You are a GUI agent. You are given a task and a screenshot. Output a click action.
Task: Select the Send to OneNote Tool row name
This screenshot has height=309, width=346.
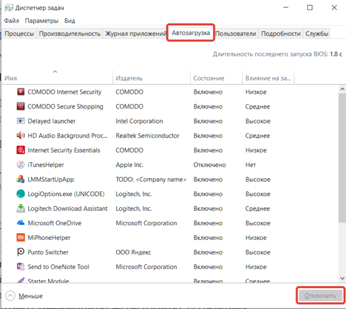[x=58, y=267]
